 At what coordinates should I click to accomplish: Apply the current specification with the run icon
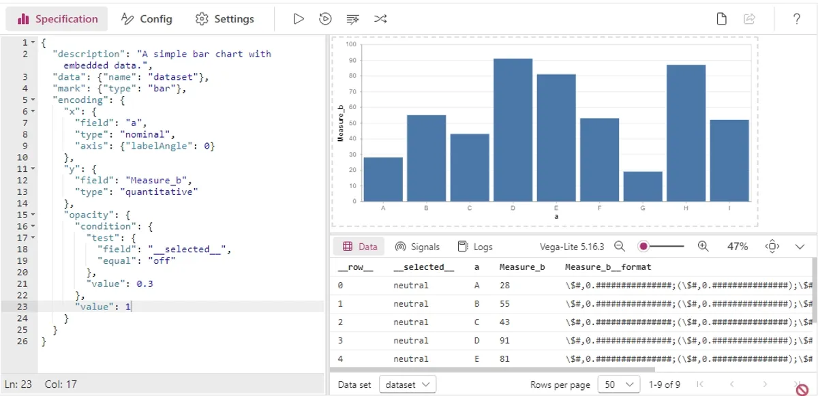point(299,18)
